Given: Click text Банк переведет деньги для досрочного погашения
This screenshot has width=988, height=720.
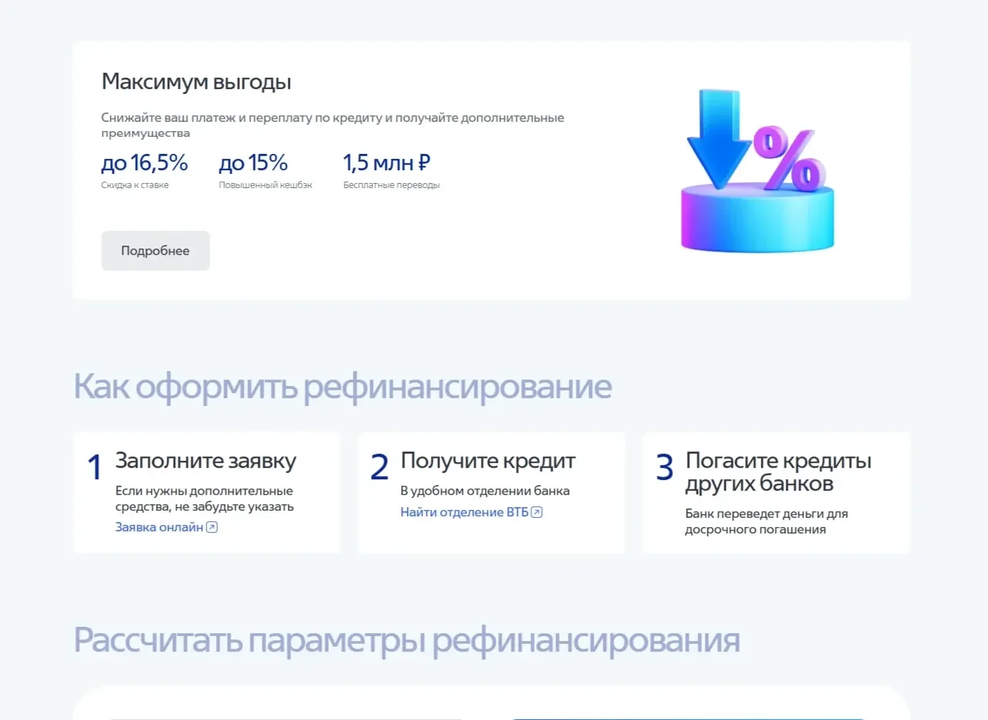Looking at the screenshot, I should tap(766, 521).
